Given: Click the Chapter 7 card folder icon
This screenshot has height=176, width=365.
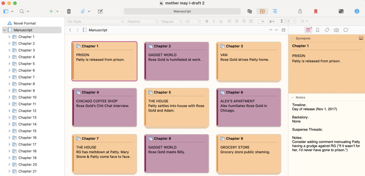Looking at the screenshot, I should pos(78,139).
